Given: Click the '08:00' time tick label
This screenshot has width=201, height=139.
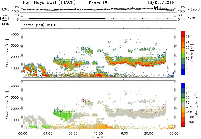Looking at the screenshot, I should tap(73, 134).
